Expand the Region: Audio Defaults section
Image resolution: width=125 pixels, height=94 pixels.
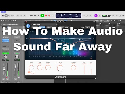coord(2,21)
